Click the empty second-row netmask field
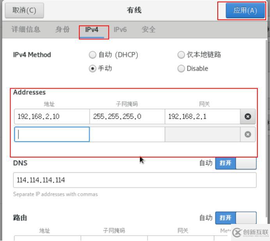This screenshot has width=270, height=241. tap(127, 134)
